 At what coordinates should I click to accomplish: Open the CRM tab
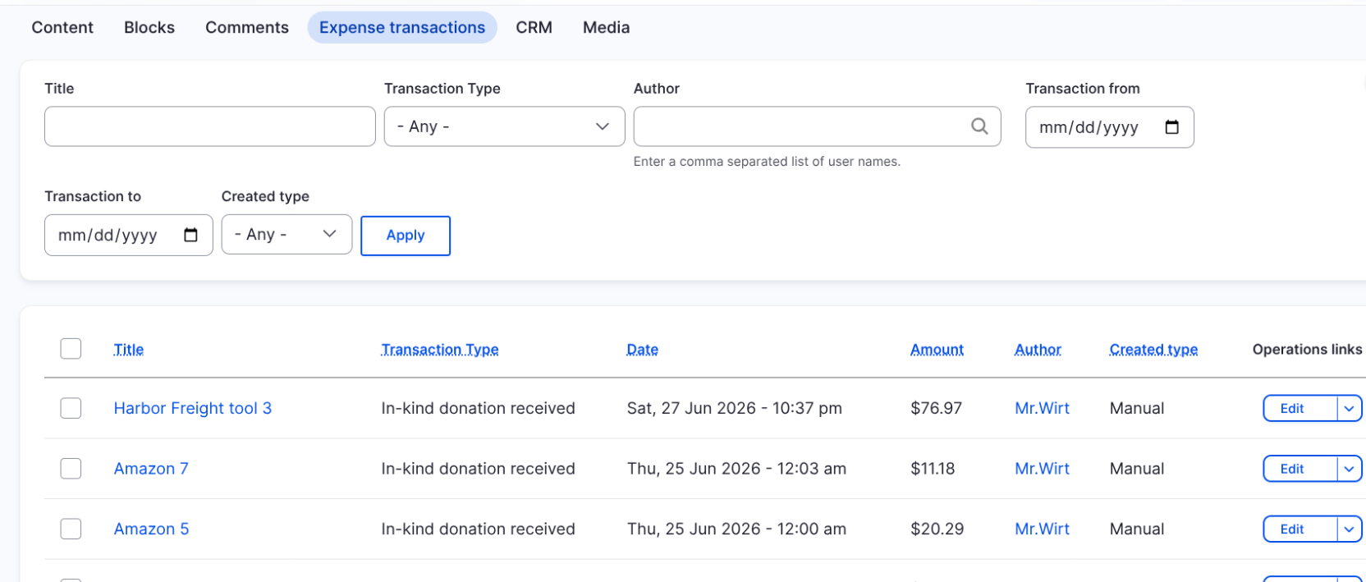tap(534, 27)
